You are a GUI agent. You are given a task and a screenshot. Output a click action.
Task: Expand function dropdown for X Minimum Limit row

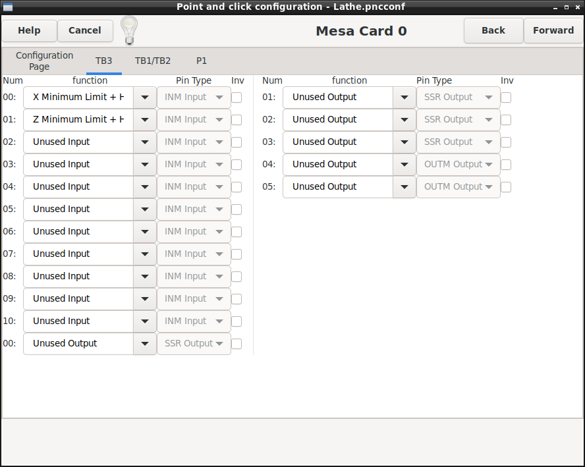tap(145, 97)
